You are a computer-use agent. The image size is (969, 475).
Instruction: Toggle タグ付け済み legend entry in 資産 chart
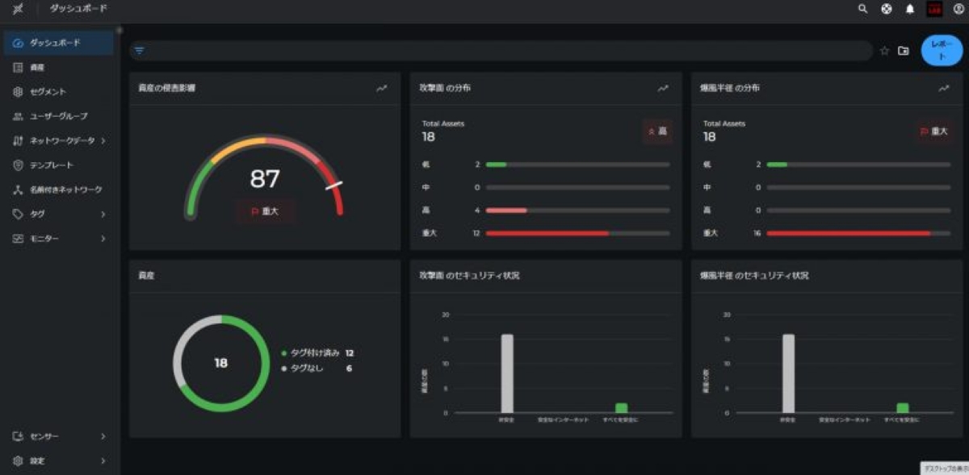317,353
